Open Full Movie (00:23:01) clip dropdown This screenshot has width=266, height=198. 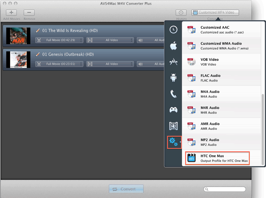[59, 64]
